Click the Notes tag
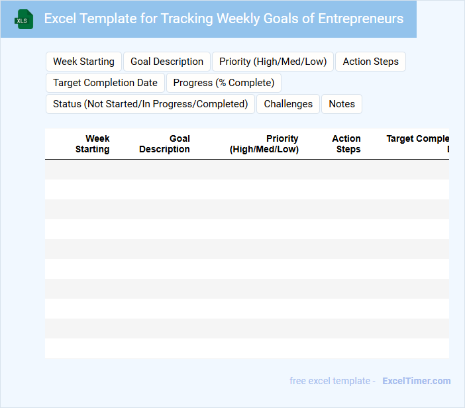465x408 pixels. 342,104
